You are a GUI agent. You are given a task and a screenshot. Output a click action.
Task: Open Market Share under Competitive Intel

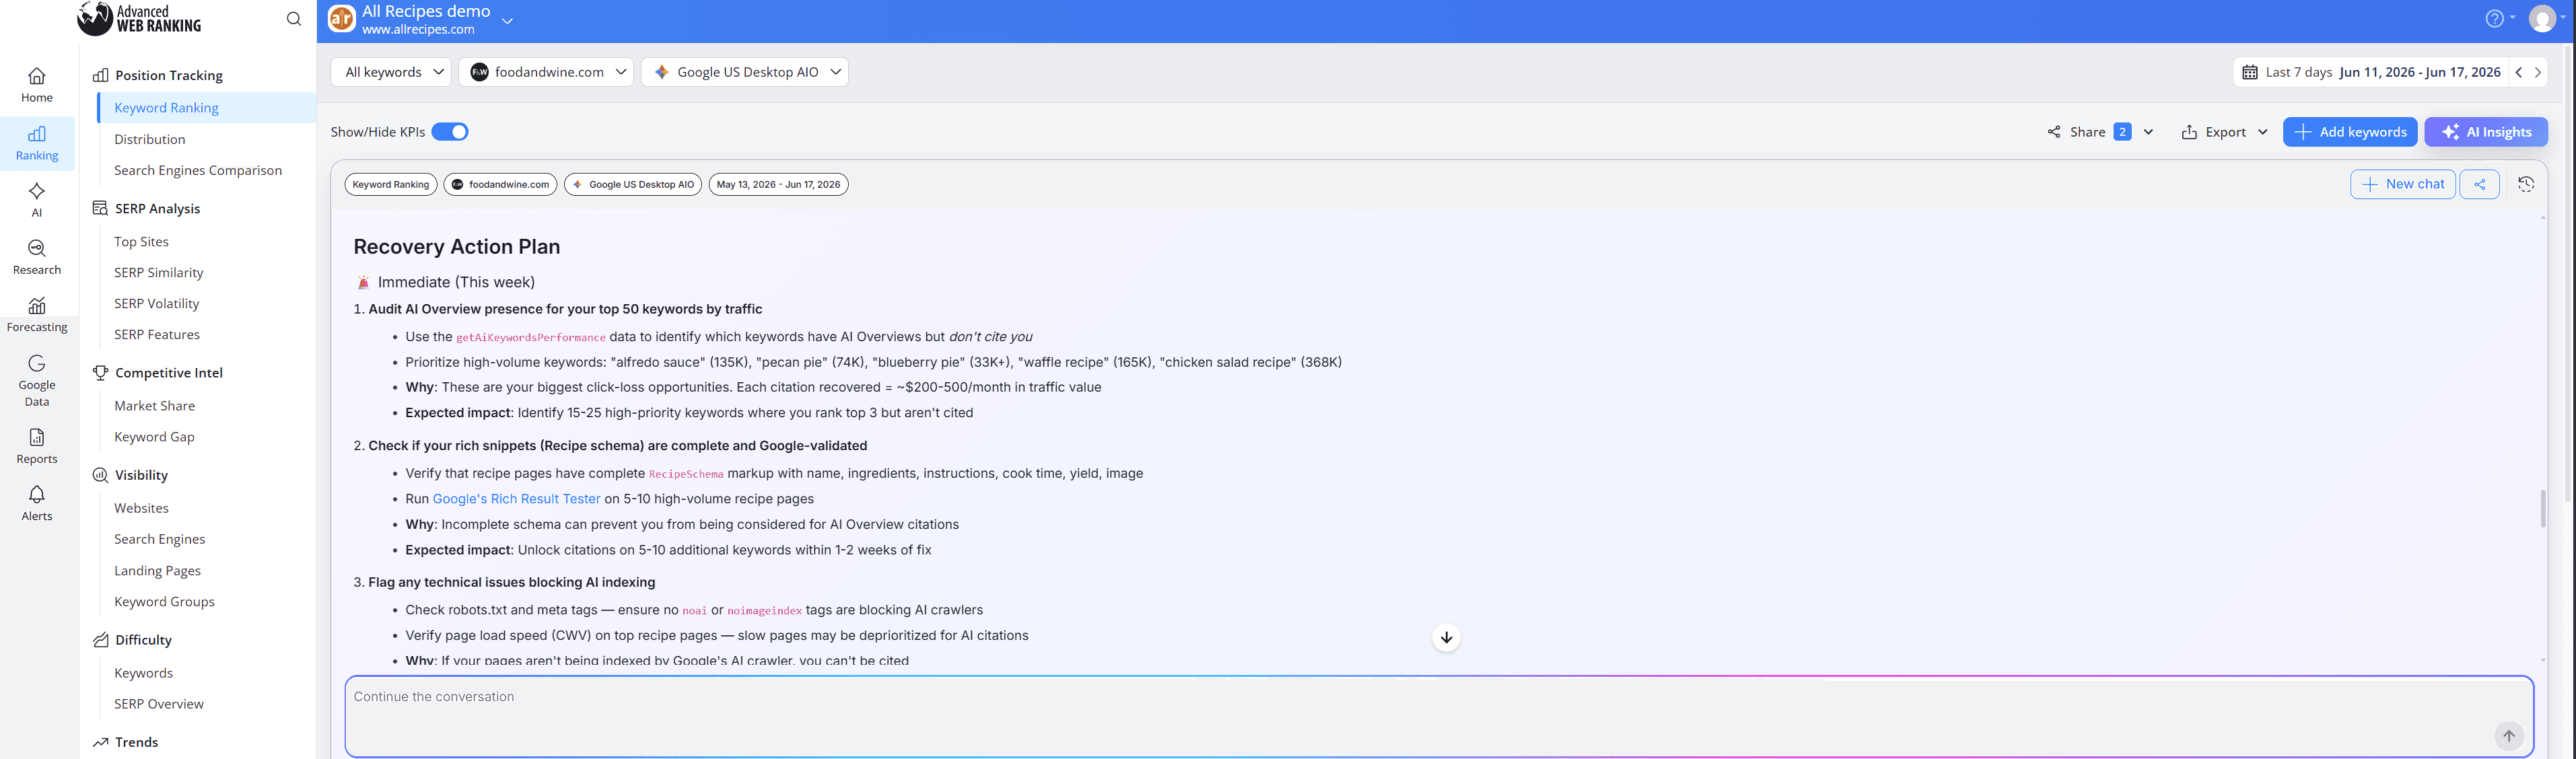click(x=154, y=405)
